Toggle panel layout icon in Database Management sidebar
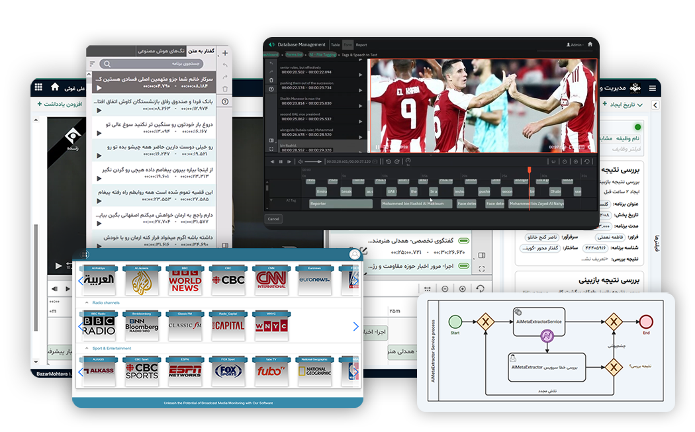This screenshot has height=432, width=695. click(271, 140)
